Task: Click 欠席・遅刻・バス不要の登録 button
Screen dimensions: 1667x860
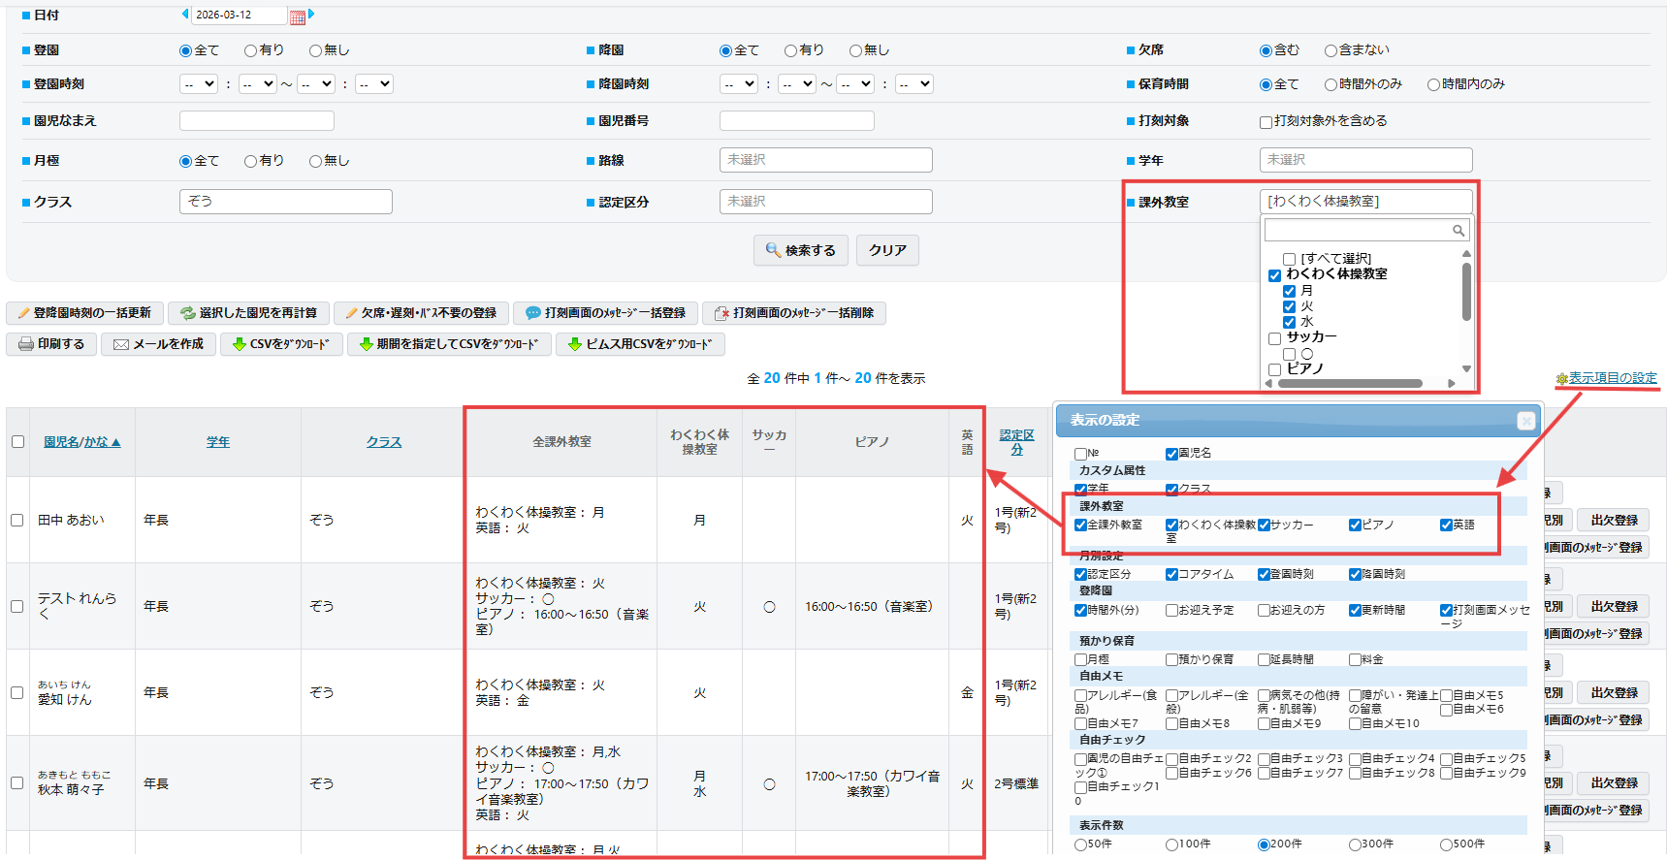Action: click(x=421, y=313)
